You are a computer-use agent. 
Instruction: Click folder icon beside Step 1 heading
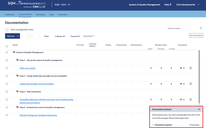(18, 60)
